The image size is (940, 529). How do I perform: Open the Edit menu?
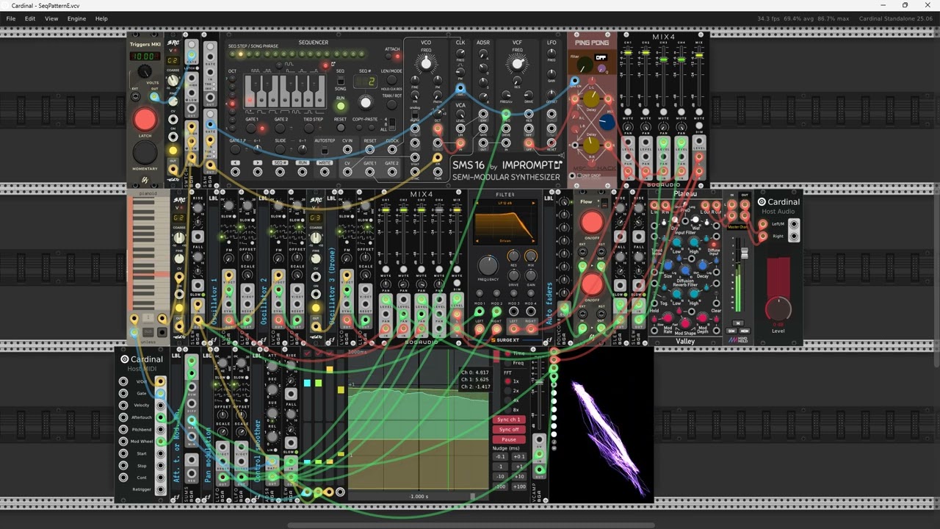pos(30,18)
